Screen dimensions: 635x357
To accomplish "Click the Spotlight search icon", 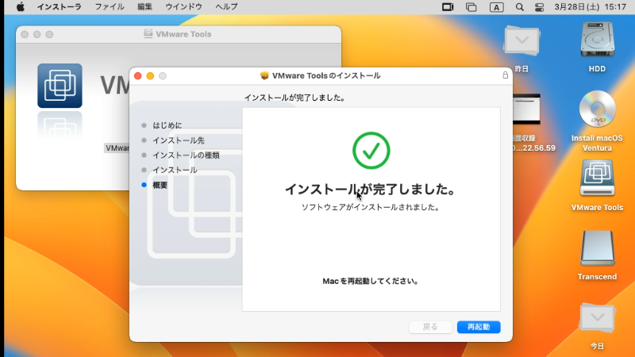I will (520, 7).
